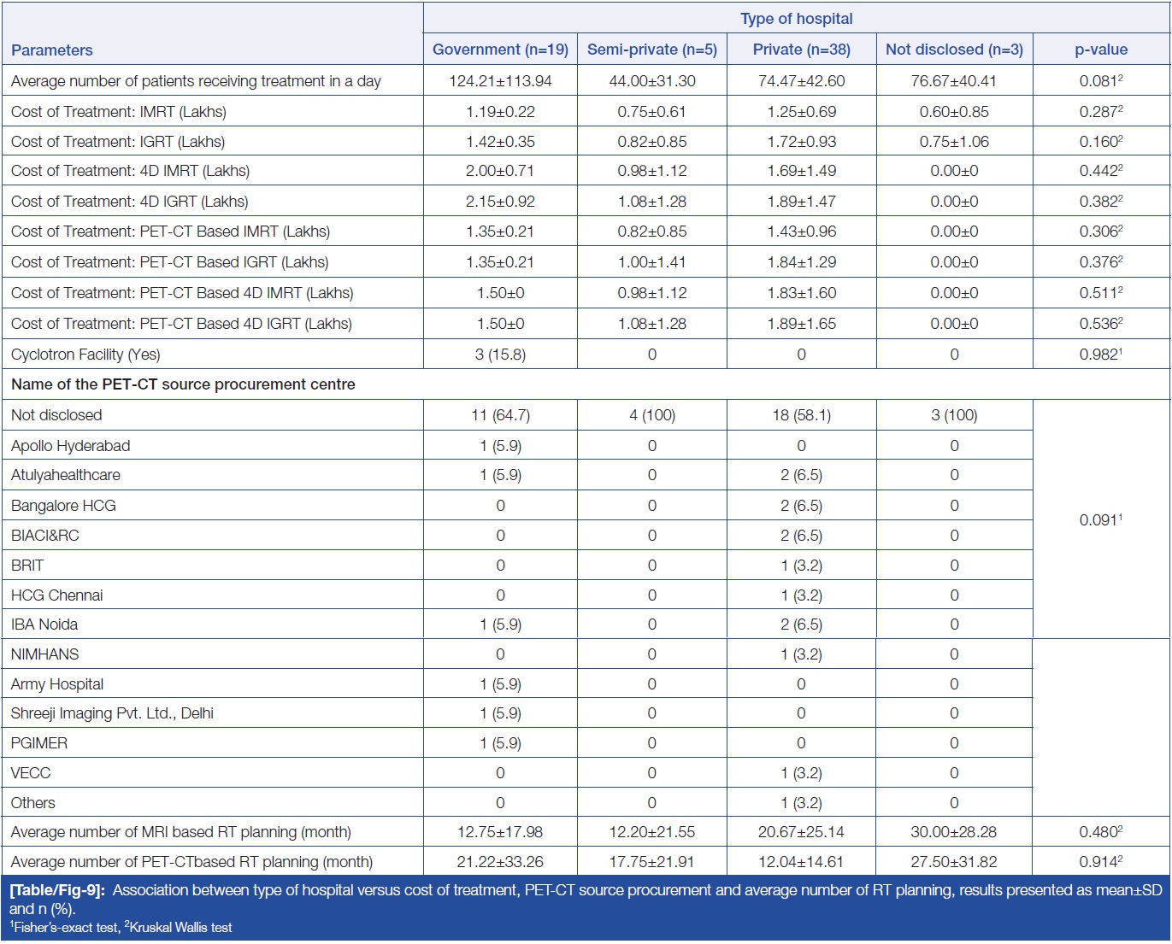
Task: Select the "Cyclotron Facility (Yes)" row label
Action: 85,355
